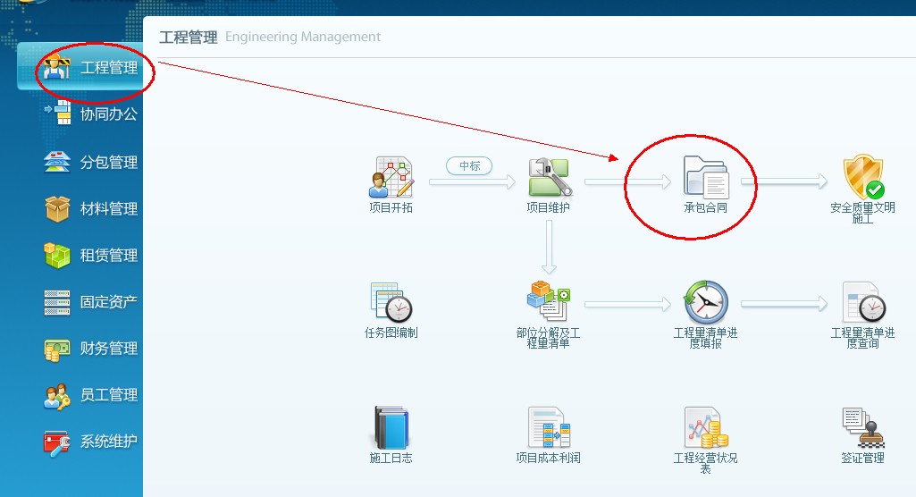
Task: Open the 任务图编制 icon
Action: (x=391, y=303)
